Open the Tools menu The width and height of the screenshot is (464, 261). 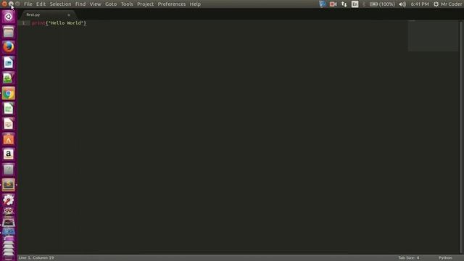[127, 4]
